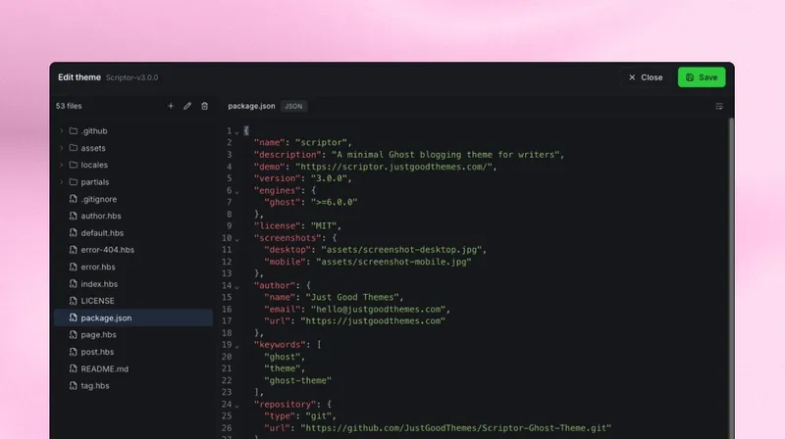Click the file icon beside LICENSE
Viewport: 785px width, 439px height.
[73, 301]
